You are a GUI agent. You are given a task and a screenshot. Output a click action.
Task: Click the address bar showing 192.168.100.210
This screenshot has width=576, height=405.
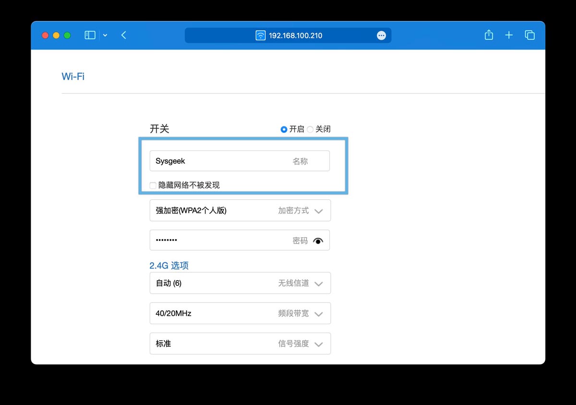tap(294, 35)
